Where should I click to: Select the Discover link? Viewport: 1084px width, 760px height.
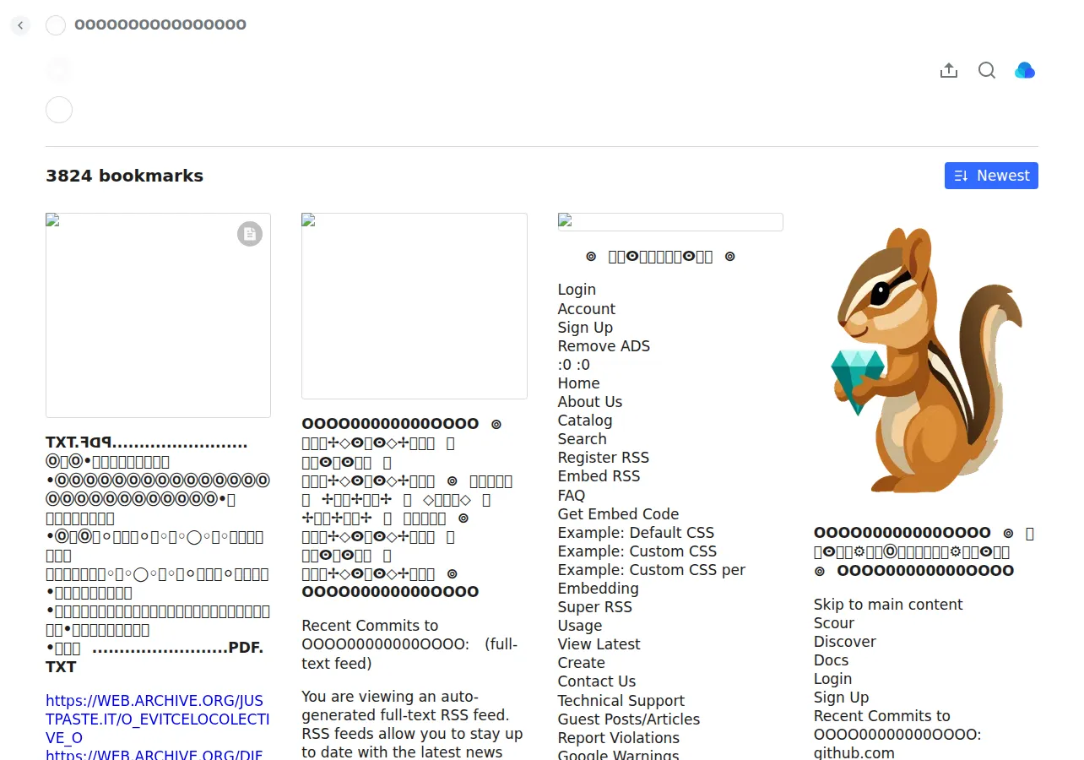click(845, 642)
